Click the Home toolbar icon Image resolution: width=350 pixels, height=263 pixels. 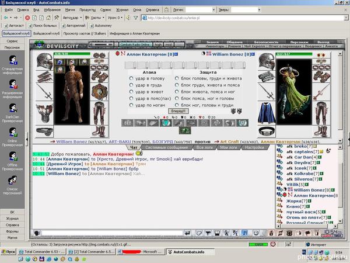[x=48, y=18]
